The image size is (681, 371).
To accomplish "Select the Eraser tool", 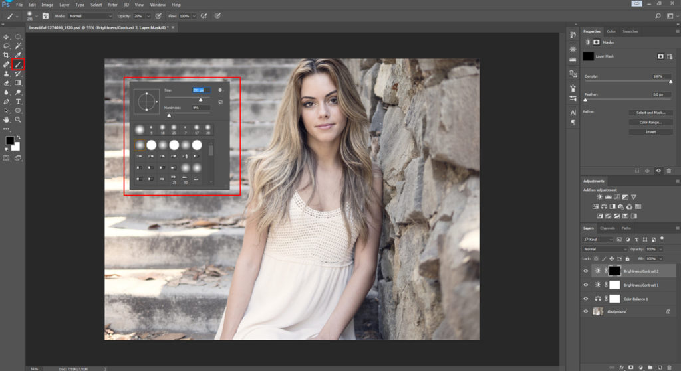I will coord(7,83).
